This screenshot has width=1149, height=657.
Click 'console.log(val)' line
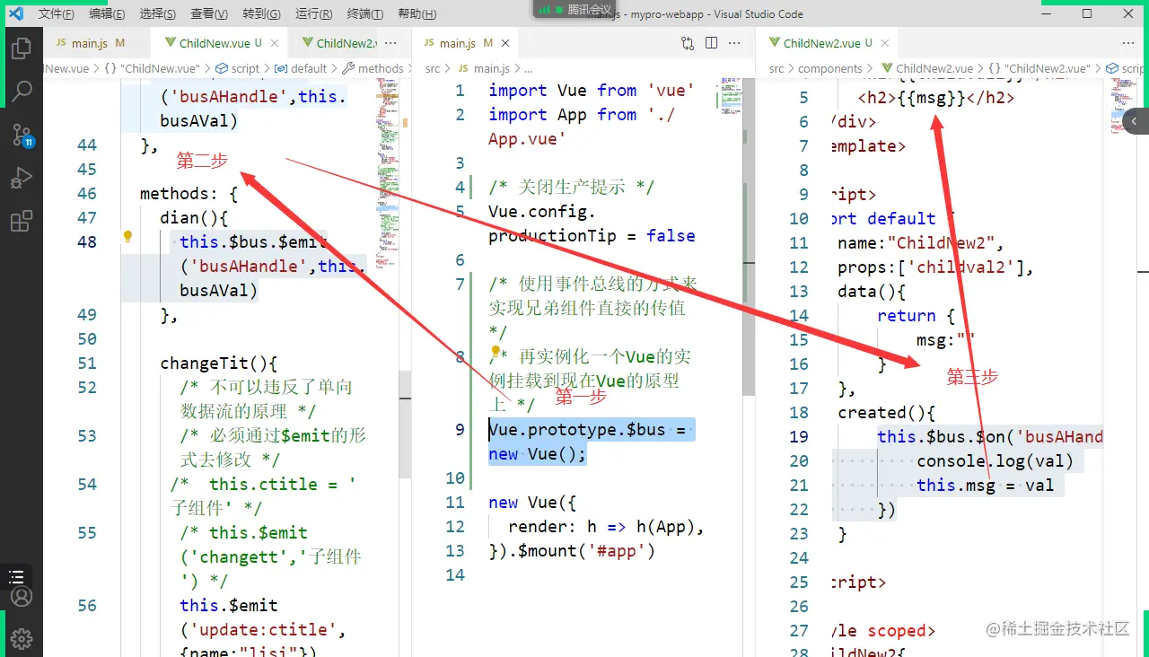995,460
